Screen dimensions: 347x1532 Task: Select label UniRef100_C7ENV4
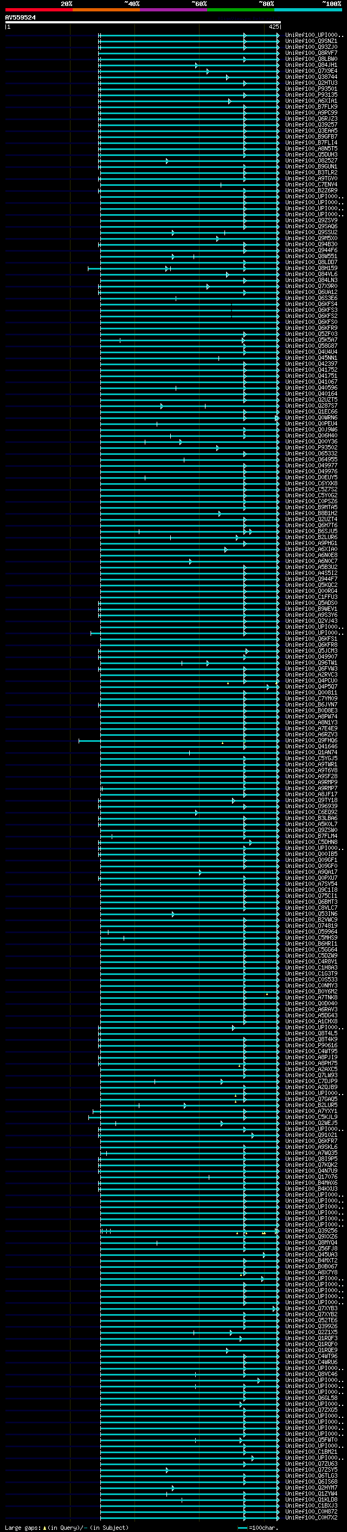(311, 184)
